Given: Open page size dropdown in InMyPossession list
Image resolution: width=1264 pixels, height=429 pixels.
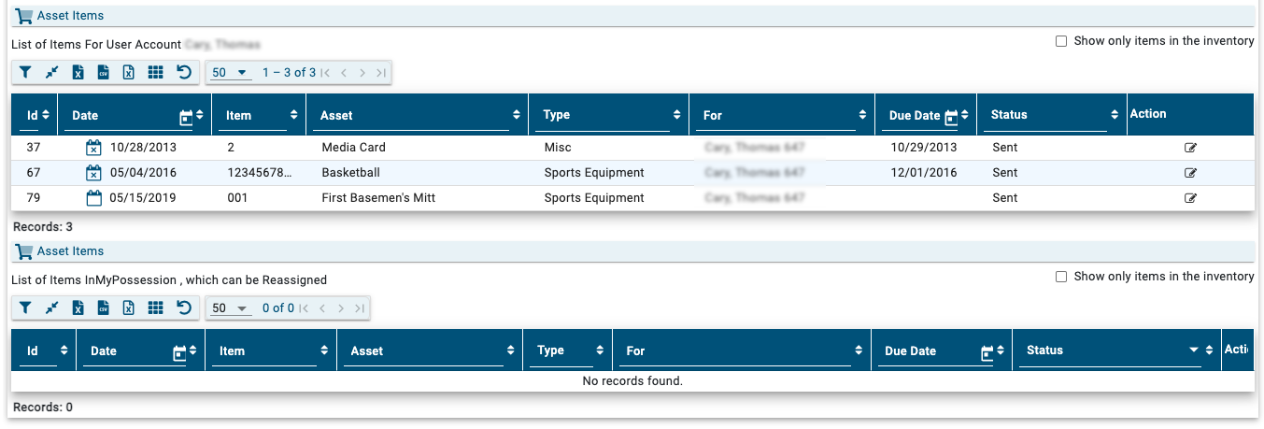Looking at the screenshot, I should point(230,308).
